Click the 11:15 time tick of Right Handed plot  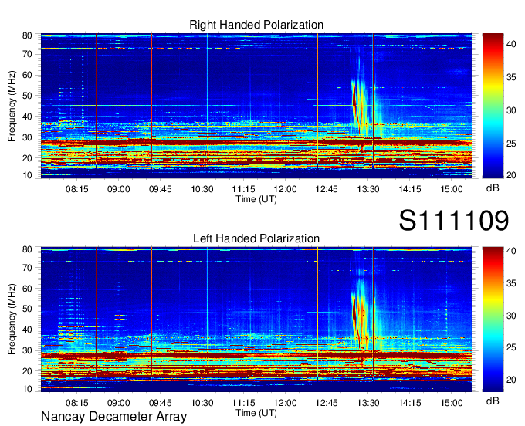(x=243, y=189)
